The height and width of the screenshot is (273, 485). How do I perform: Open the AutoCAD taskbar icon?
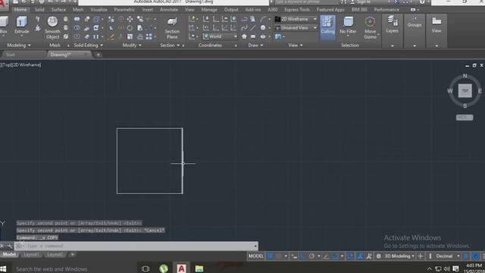click(181, 268)
